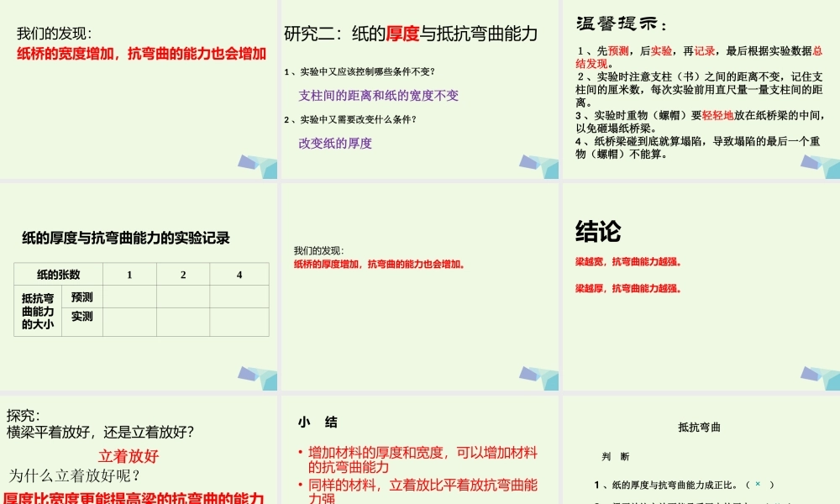The image size is (840, 504).
Task: Open the 小结 summary slide
Action: tap(420, 450)
